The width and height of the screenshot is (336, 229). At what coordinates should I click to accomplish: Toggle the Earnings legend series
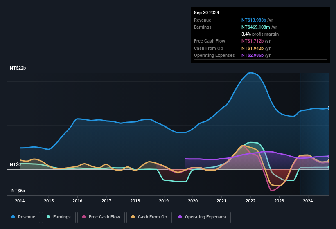[x=59, y=217]
